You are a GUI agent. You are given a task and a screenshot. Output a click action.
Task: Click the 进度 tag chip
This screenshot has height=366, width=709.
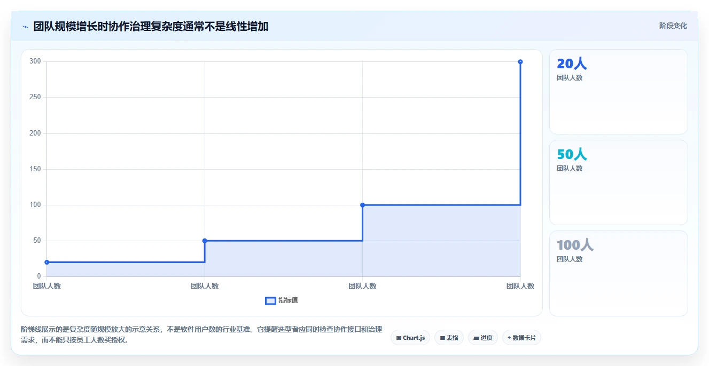(483, 338)
